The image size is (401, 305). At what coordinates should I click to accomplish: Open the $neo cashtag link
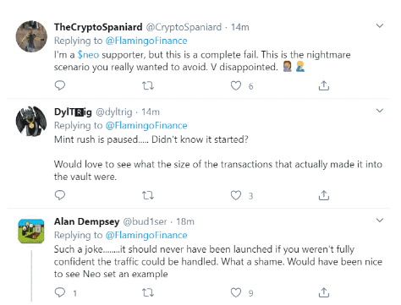tap(88, 55)
